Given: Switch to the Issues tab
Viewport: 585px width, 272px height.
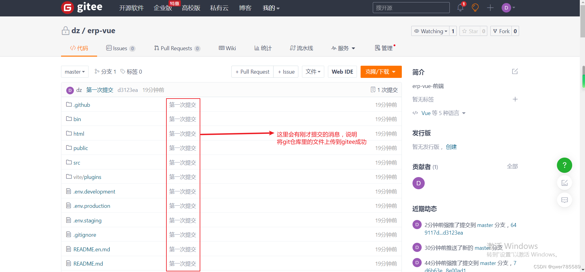Looking at the screenshot, I should (121, 48).
